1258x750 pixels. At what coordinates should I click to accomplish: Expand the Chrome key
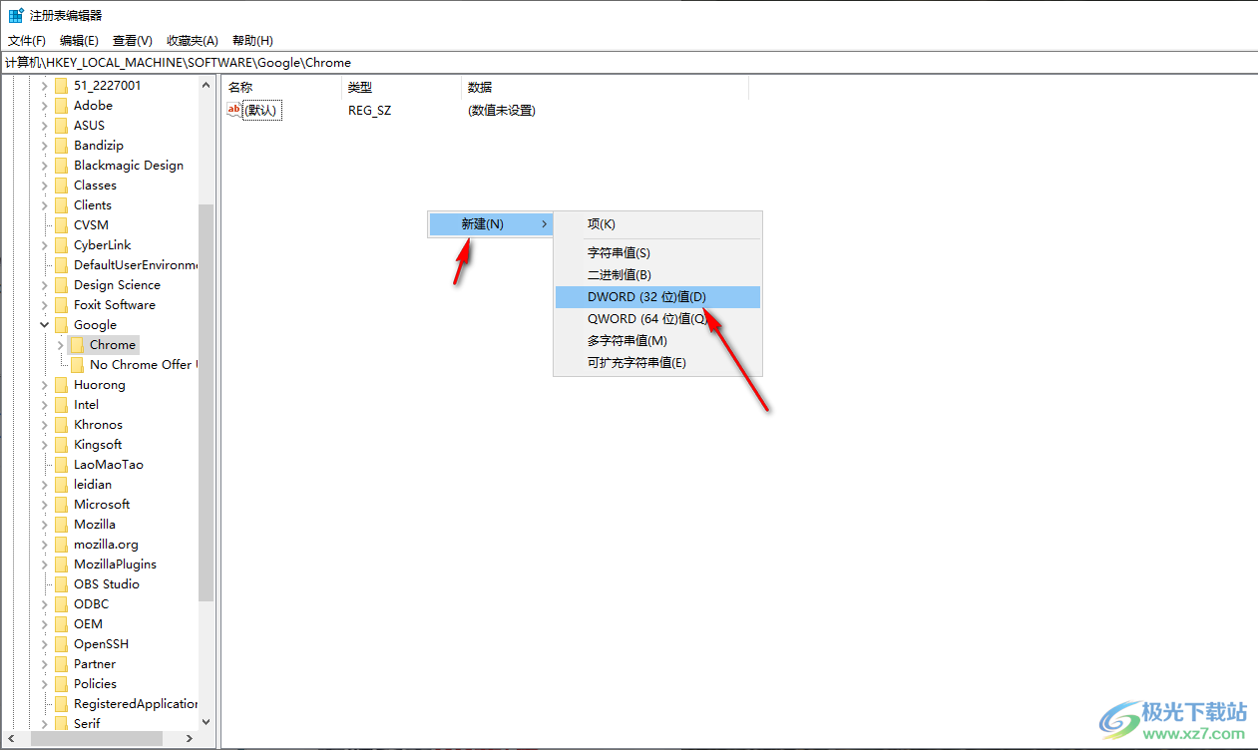[x=60, y=345]
